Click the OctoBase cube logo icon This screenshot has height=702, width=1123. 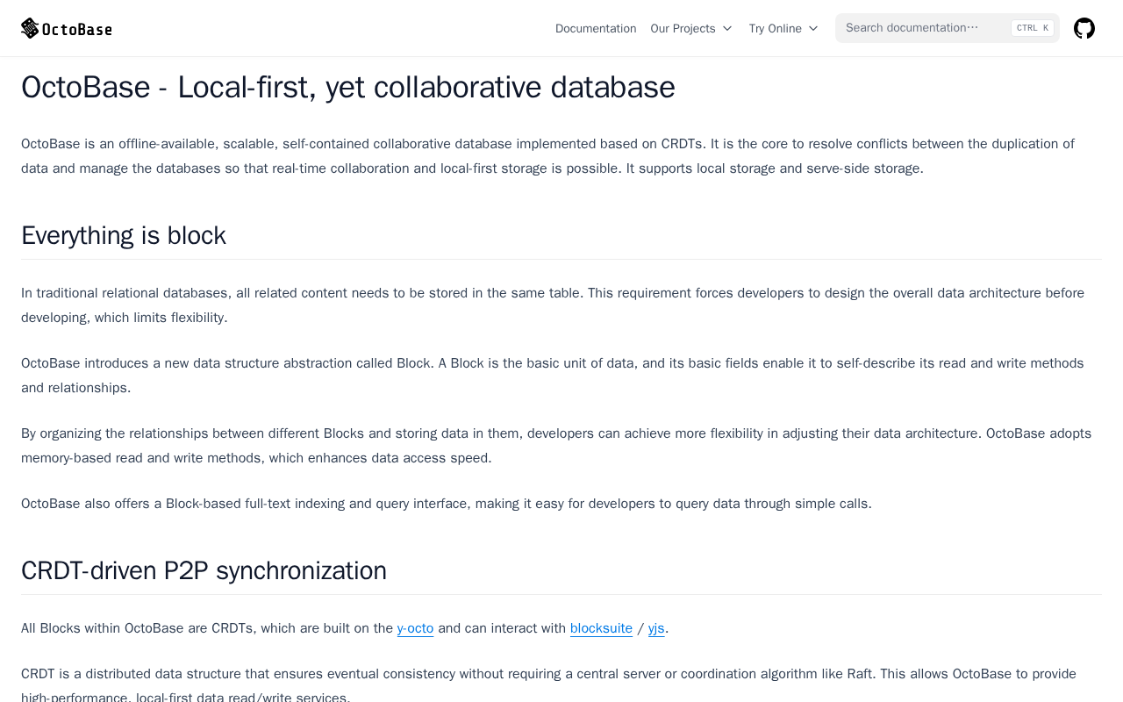pyautogui.click(x=30, y=28)
